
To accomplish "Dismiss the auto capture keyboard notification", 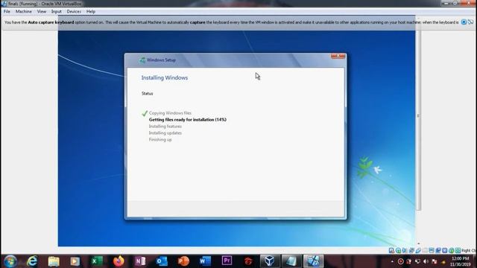I will (464, 22).
